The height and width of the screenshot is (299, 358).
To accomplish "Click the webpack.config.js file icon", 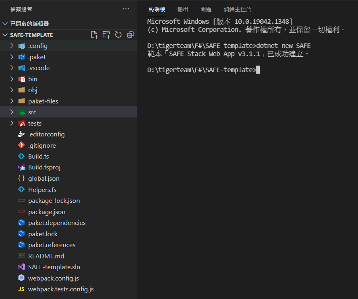I will (x=21, y=278).
